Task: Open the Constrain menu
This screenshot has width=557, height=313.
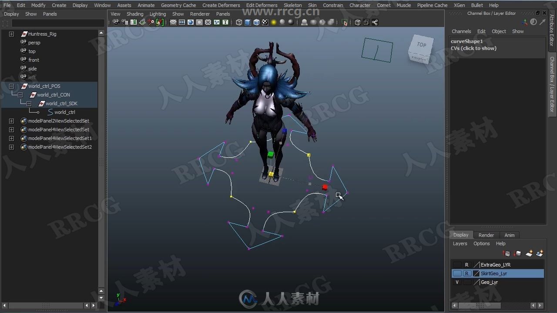Action: pyautogui.click(x=333, y=5)
